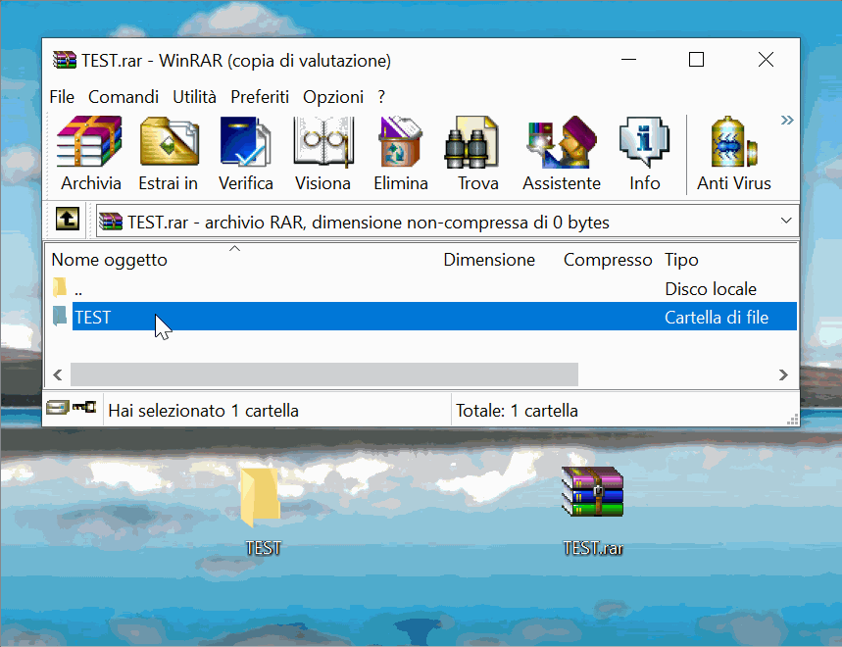842x647 pixels.
Task: Click the WinRAR title bar icon
Action: (x=65, y=60)
